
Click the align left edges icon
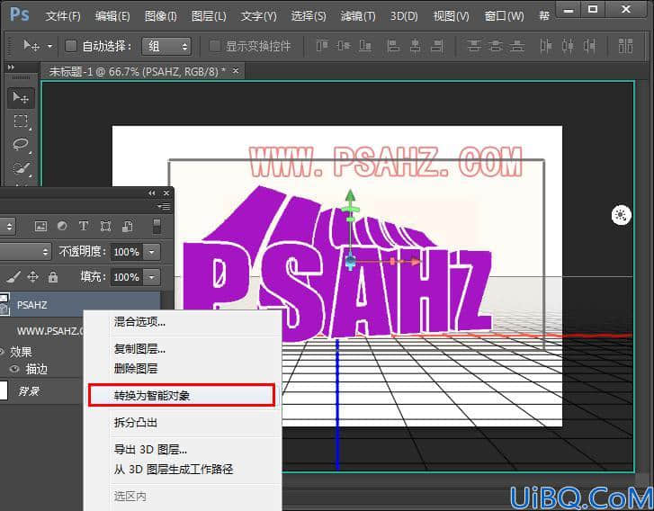(393, 45)
